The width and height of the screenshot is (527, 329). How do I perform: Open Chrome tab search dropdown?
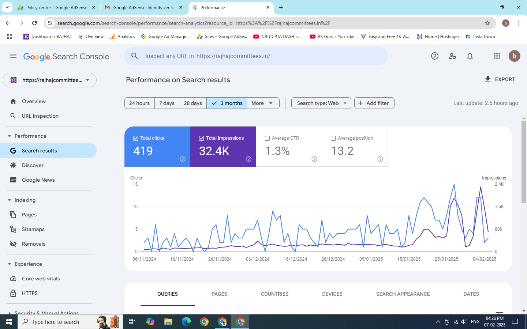pos(7,7)
